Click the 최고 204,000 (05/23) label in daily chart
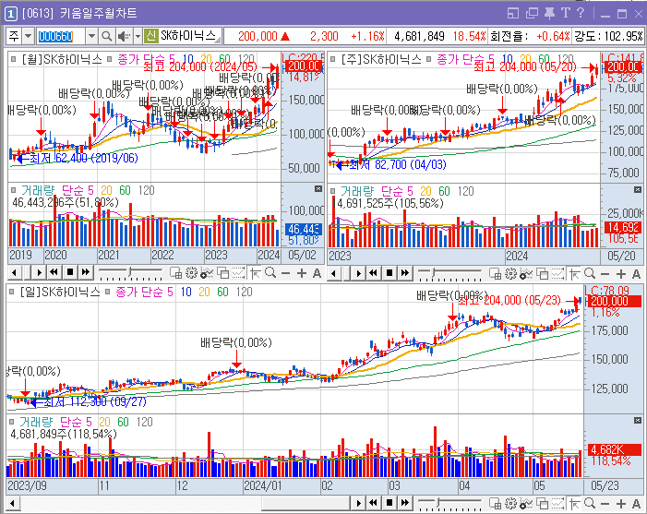Screen dimensions: 647x514 (x=509, y=300)
